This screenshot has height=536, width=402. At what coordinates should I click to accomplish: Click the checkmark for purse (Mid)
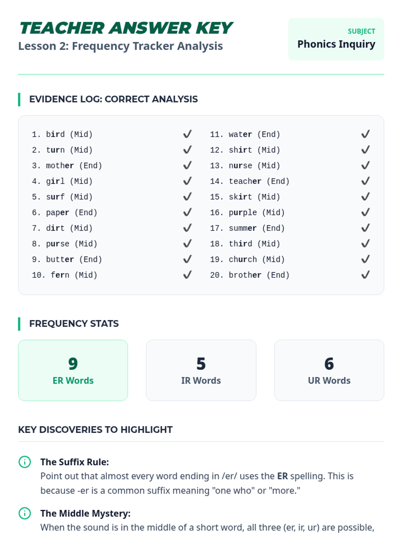[x=187, y=244]
